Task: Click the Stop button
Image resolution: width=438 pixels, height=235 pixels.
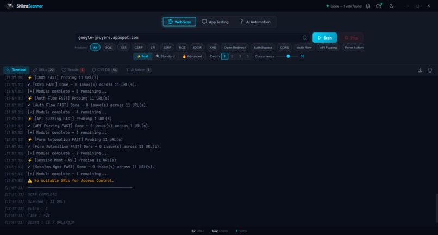Action: pos(351,37)
